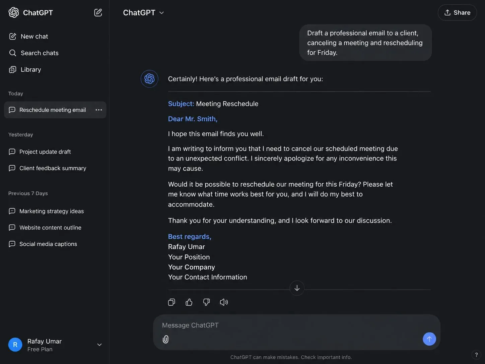The width and height of the screenshot is (485, 364).
Task: Click "Subject:" label in email draft
Action: pyautogui.click(x=181, y=104)
